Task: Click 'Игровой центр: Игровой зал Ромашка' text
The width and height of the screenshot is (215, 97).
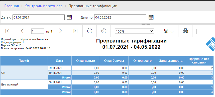Action: tap(24, 39)
